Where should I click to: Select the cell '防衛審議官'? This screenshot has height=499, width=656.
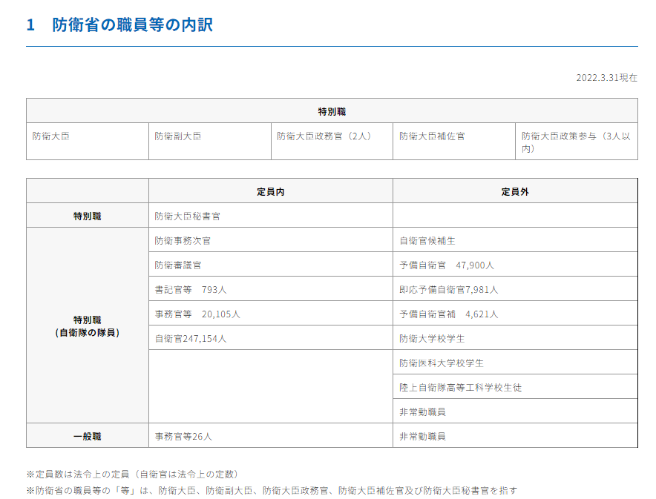tap(271, 265)
